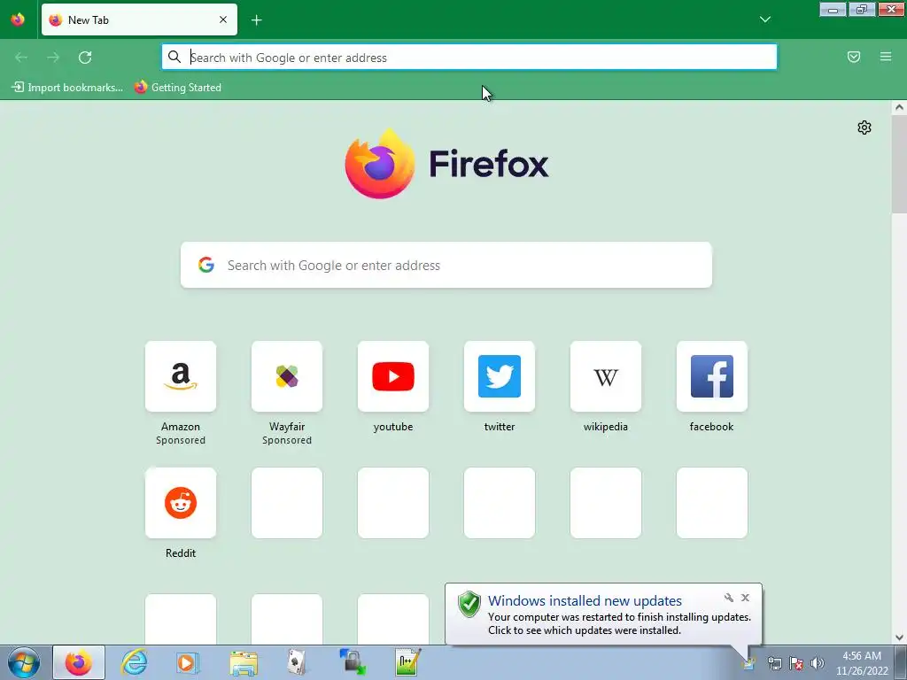Select the New Tab tab
Image resolution: width=907 pixels, height=680 pixels.
pyautogui.click(x=139, y=19)
